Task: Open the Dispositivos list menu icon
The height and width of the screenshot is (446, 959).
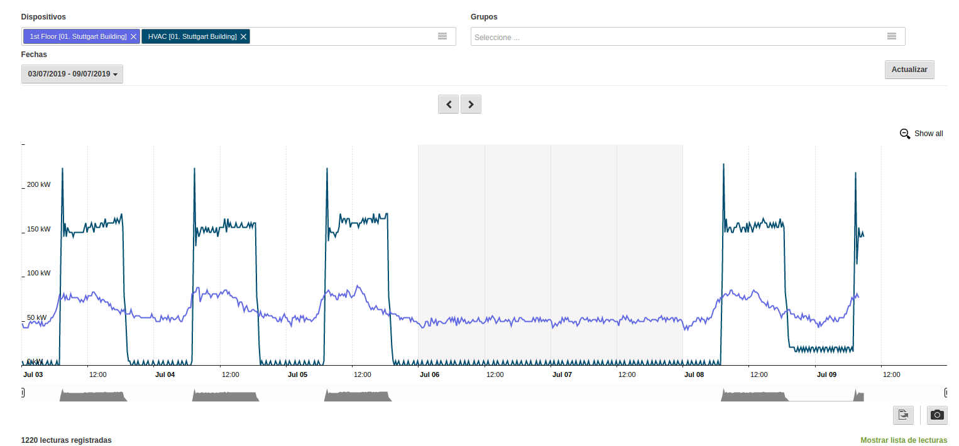Action: pyautogui.click(x=442, y=36)
